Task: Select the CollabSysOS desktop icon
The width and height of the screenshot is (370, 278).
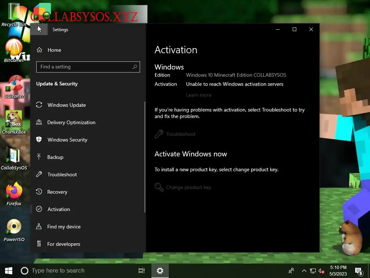Action: 14,159
